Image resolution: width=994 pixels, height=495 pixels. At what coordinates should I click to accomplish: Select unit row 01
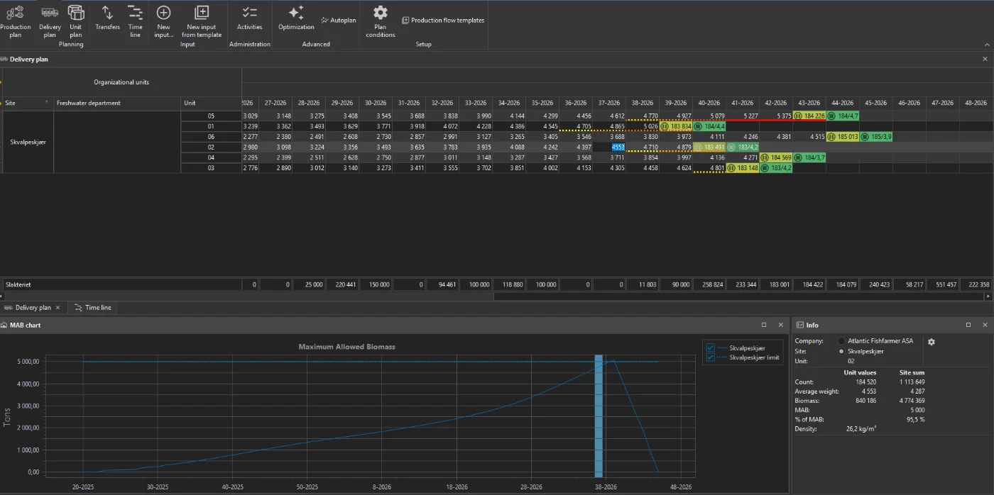211,126
